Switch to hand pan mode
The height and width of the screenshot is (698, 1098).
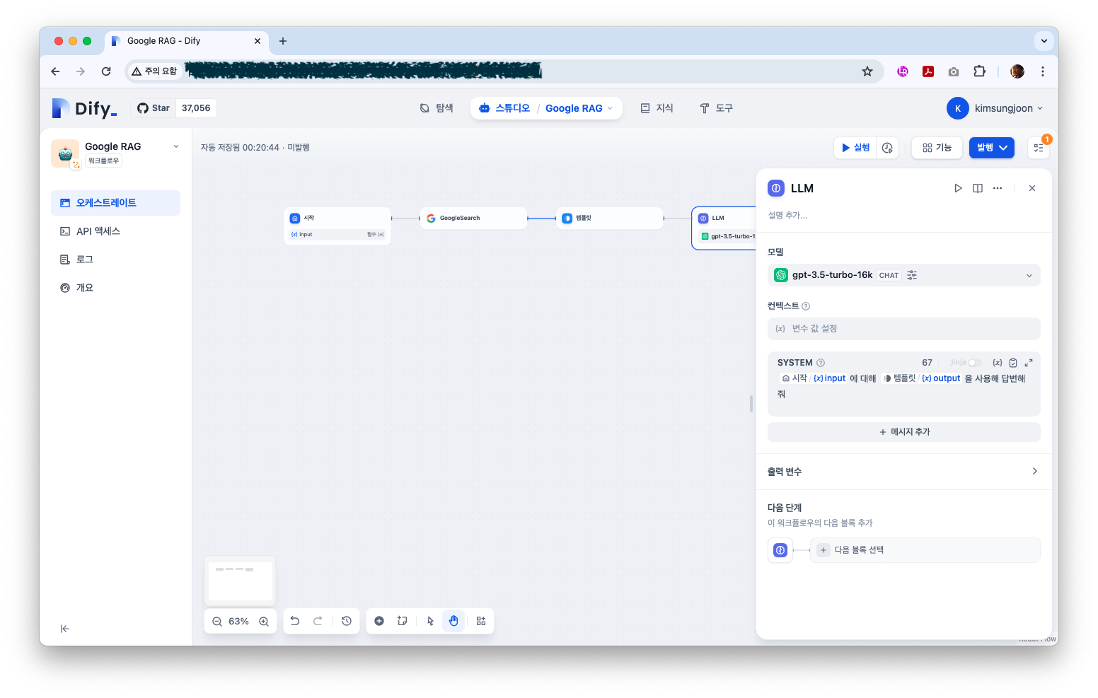click(453, 621)
